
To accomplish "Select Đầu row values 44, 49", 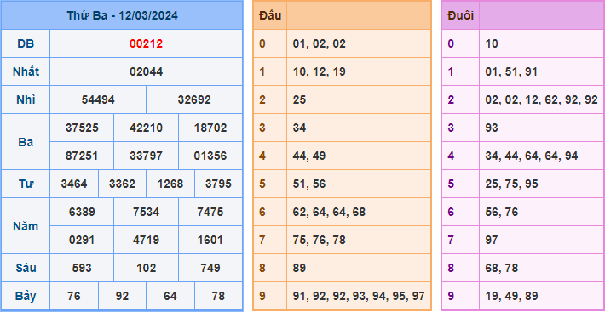I will (309, 156).
